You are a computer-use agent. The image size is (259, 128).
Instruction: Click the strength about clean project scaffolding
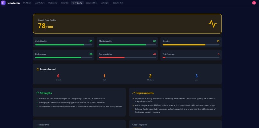tap(80, 107)
